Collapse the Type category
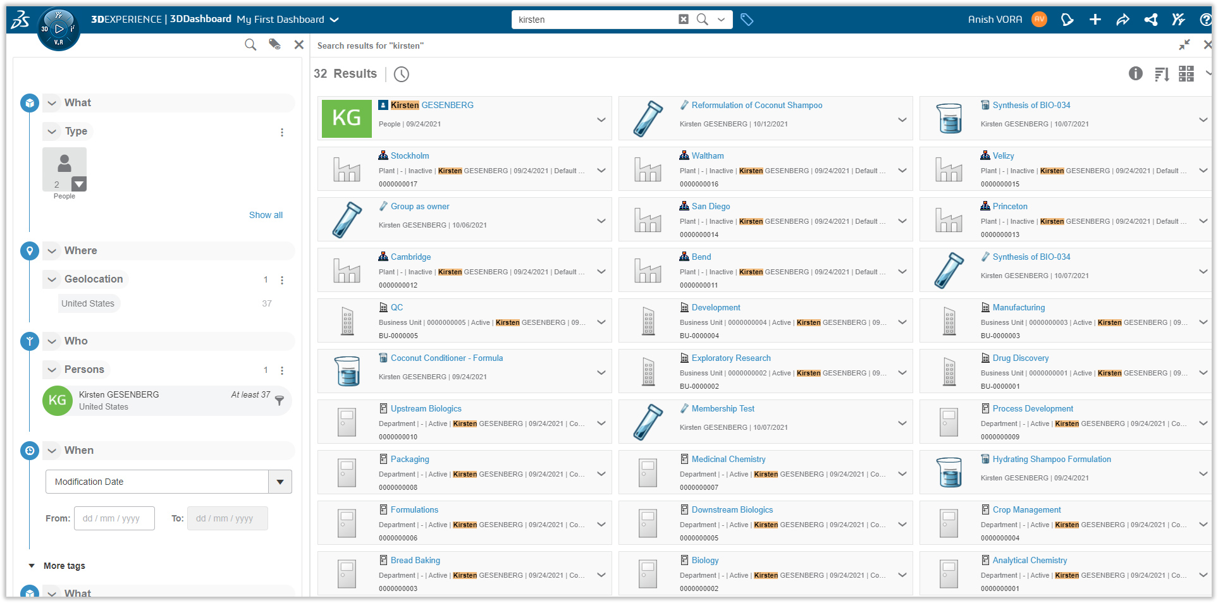This screenshot has height=603, width=1218. click(x=52, y=131)
